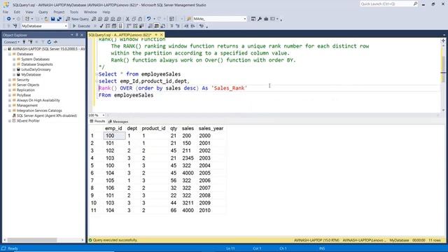The height and width of the screenshot is (252, 448).
Task: Click the XEvent Profiler node
Action: click(28, 121)
